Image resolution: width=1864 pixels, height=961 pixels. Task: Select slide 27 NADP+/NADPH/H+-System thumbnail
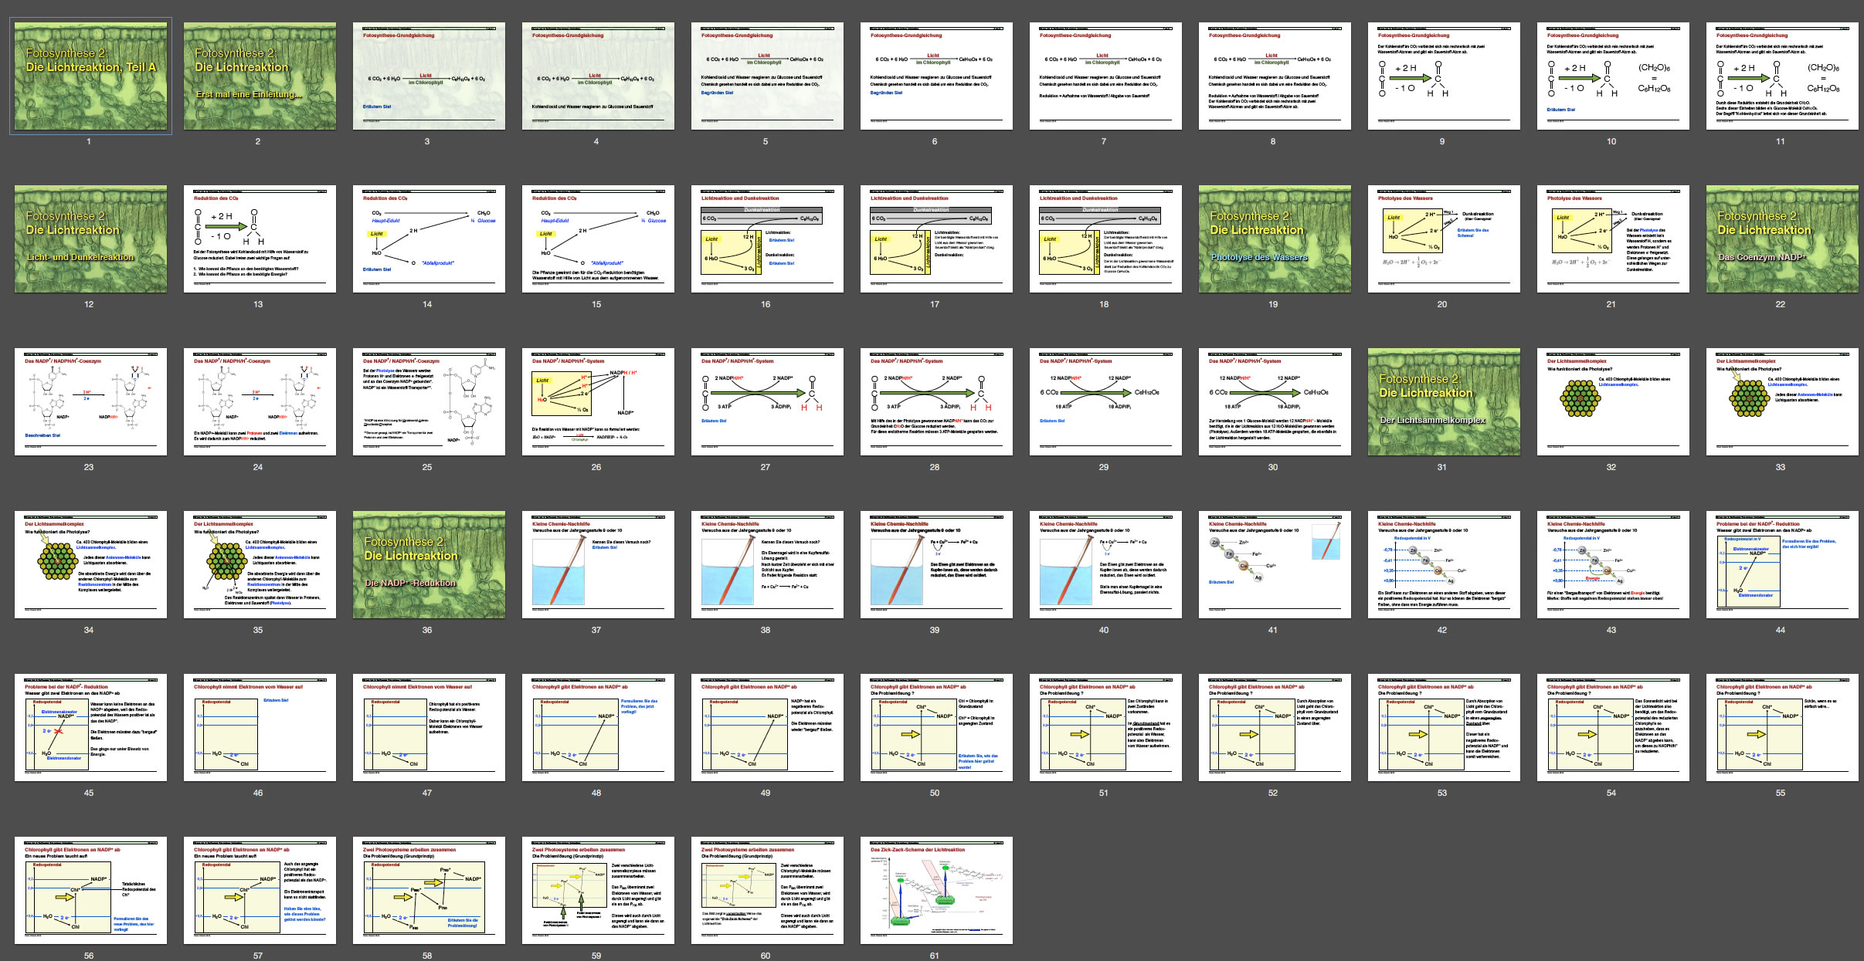[767, 401]
